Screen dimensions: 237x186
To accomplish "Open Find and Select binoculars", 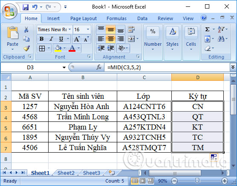I will [x=221, y=39].
